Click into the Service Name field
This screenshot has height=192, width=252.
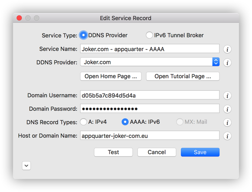click(x=150, y=49)
